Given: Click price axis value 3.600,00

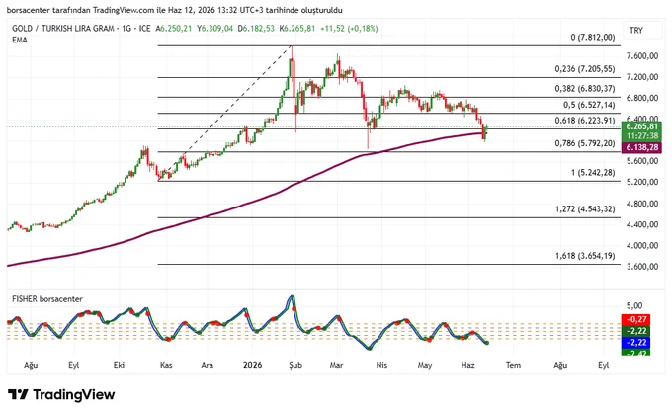Looking at the screenshot, I should pos(642,267).
